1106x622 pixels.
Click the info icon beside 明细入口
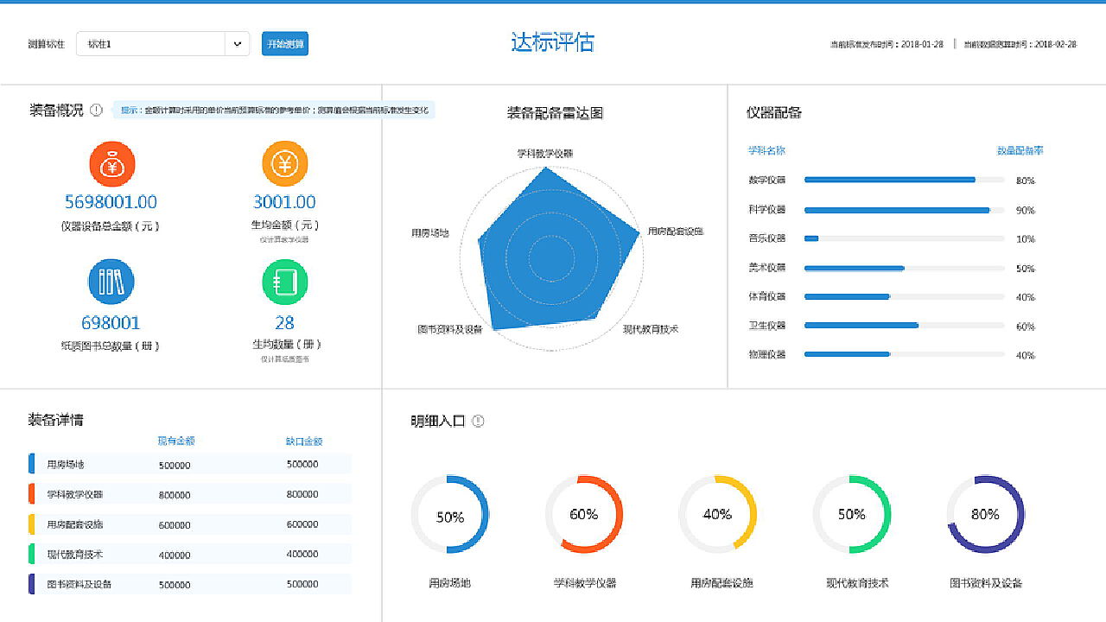pyautogui.click(x=478, y=422)
